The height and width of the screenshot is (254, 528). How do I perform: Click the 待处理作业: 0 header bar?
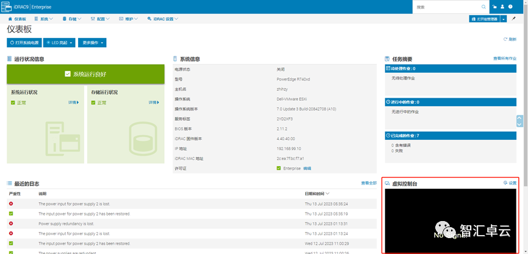(450, 68)
